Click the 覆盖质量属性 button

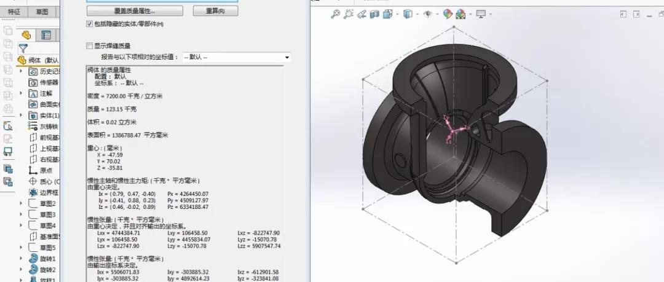pos(135,11)
